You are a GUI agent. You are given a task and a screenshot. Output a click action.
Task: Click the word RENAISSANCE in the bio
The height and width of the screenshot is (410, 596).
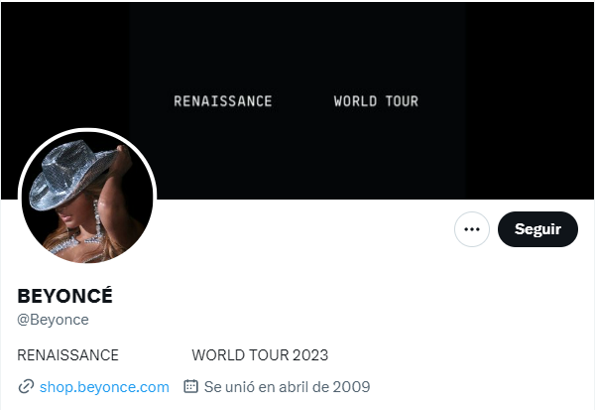click(68, 355)
